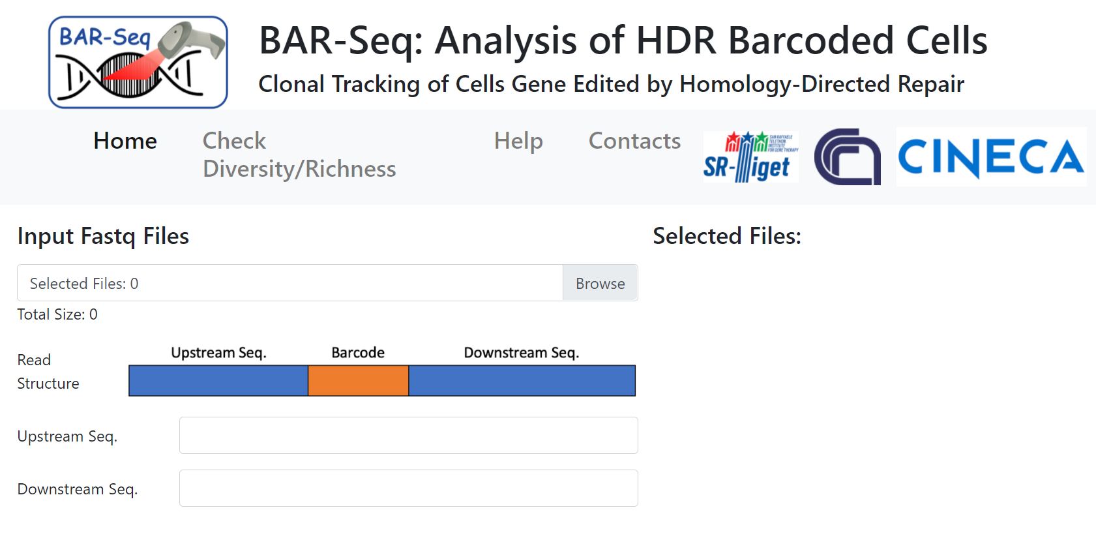
Task: Click the dark blue CNR-style logo
Action: pos(847,157)
